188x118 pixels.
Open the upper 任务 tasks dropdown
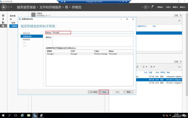pyautogui.click(x=178, y=15)
